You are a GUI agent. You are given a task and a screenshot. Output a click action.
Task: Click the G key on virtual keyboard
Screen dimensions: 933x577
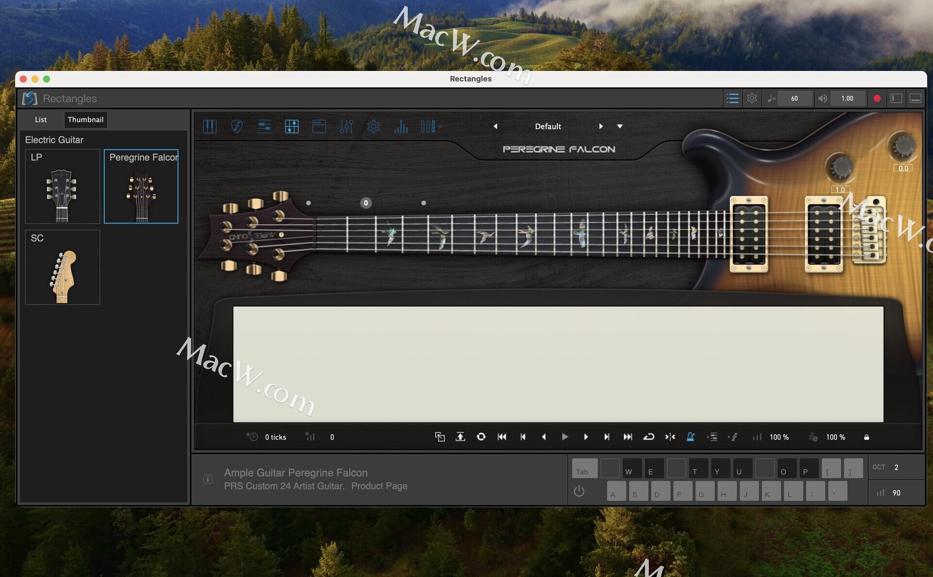(x=705, y=491)
